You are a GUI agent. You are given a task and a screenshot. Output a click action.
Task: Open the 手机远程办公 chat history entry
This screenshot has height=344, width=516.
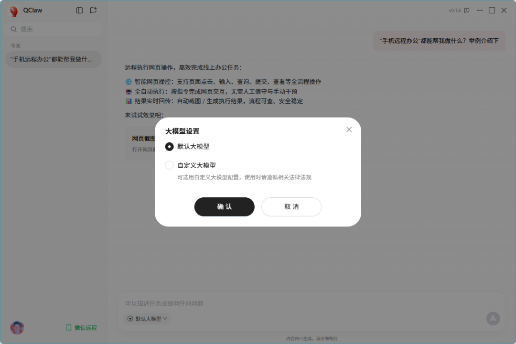coord(53,59)
